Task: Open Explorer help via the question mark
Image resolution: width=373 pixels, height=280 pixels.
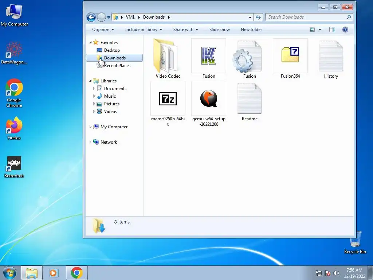Action: pyautogui.click(x=345, y=30)
